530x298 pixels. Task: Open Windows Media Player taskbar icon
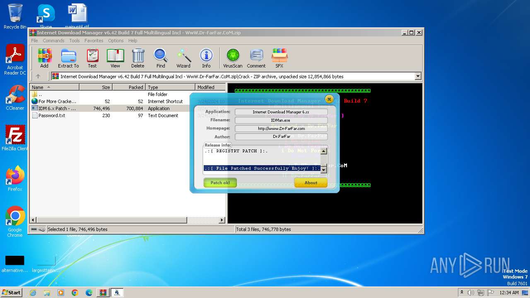click(x=61, y=293)
